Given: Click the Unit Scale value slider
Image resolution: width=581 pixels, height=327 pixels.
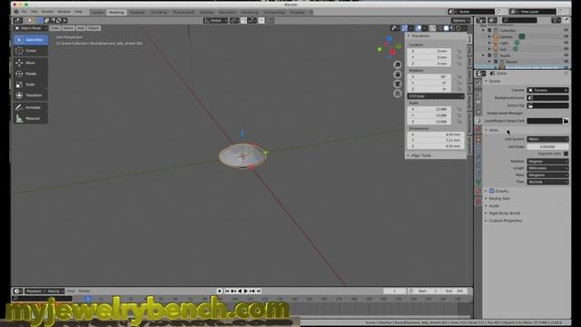Looking at the screenshot, I should coord(547,147).
